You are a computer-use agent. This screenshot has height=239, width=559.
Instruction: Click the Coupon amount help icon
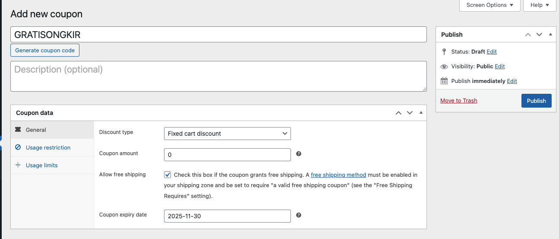coord(298,154)
